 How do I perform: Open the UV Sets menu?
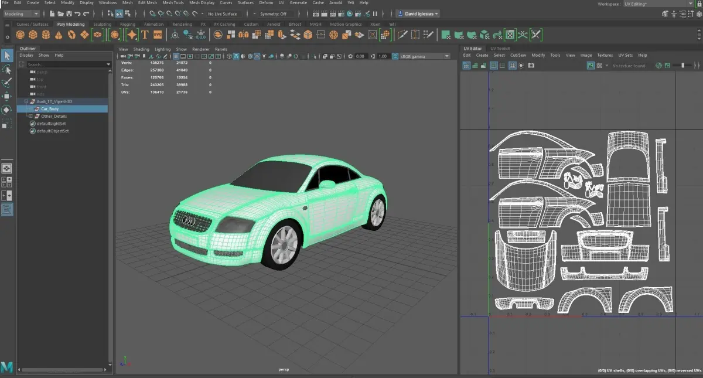pos(625,55)
